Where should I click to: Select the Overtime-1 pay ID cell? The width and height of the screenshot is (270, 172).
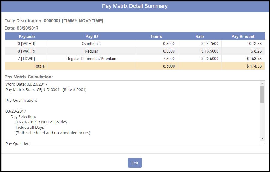(x=91, y=44)
